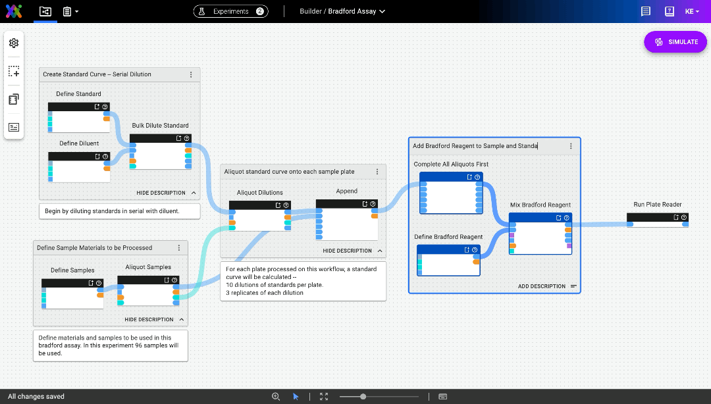Click ADD DESCRIPTION in Bradford Reagent group
711x404 pixels.
(540, 286)
